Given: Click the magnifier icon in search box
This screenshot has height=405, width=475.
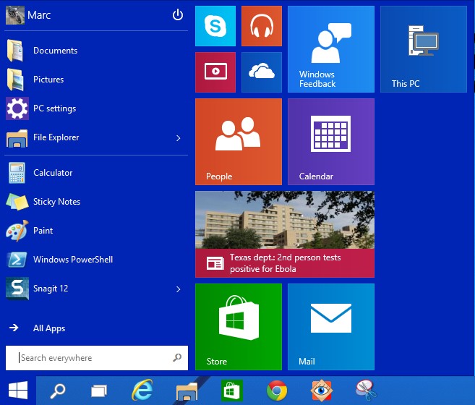Looking at the screenshot, I should pyautogui.click(x=177, y=357).
